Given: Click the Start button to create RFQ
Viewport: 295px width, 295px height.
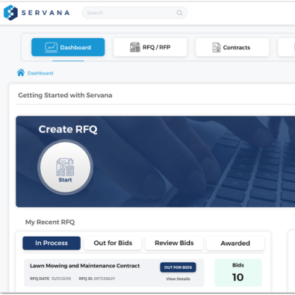Looking at the screenshot, I should [x=65, y=167].
